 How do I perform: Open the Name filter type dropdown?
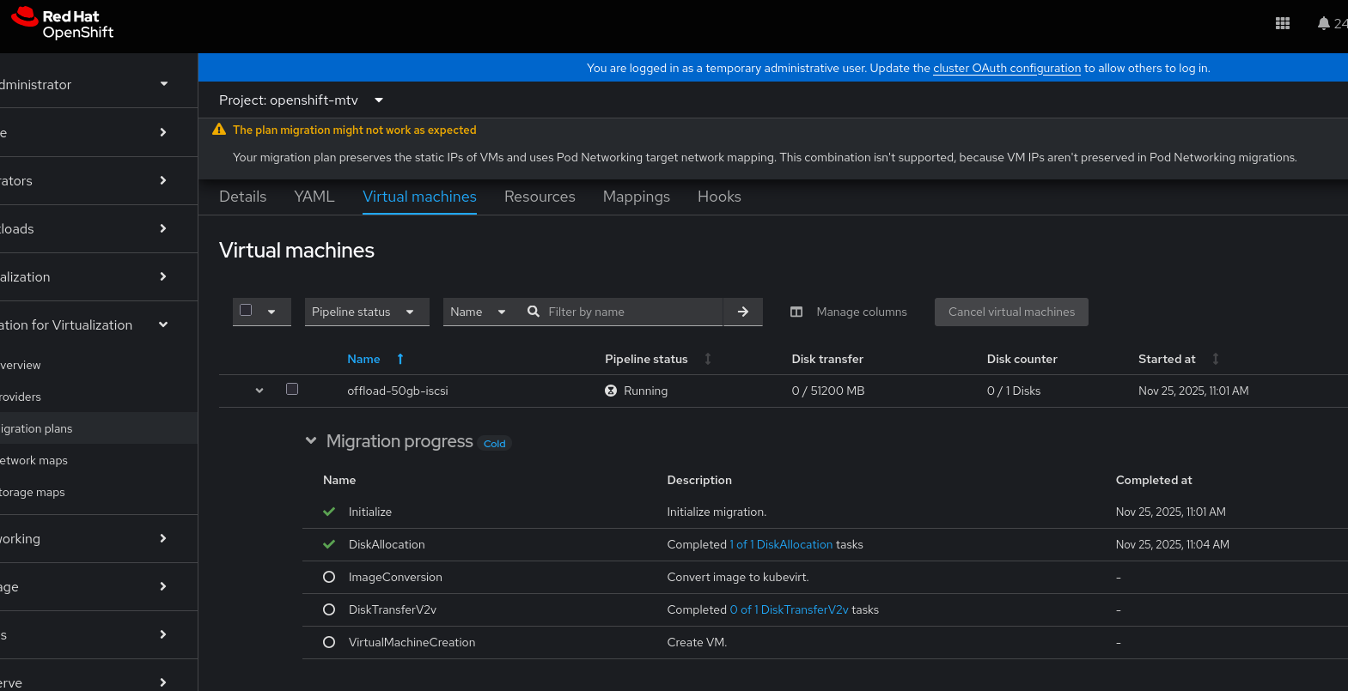[x=478, y=312]
